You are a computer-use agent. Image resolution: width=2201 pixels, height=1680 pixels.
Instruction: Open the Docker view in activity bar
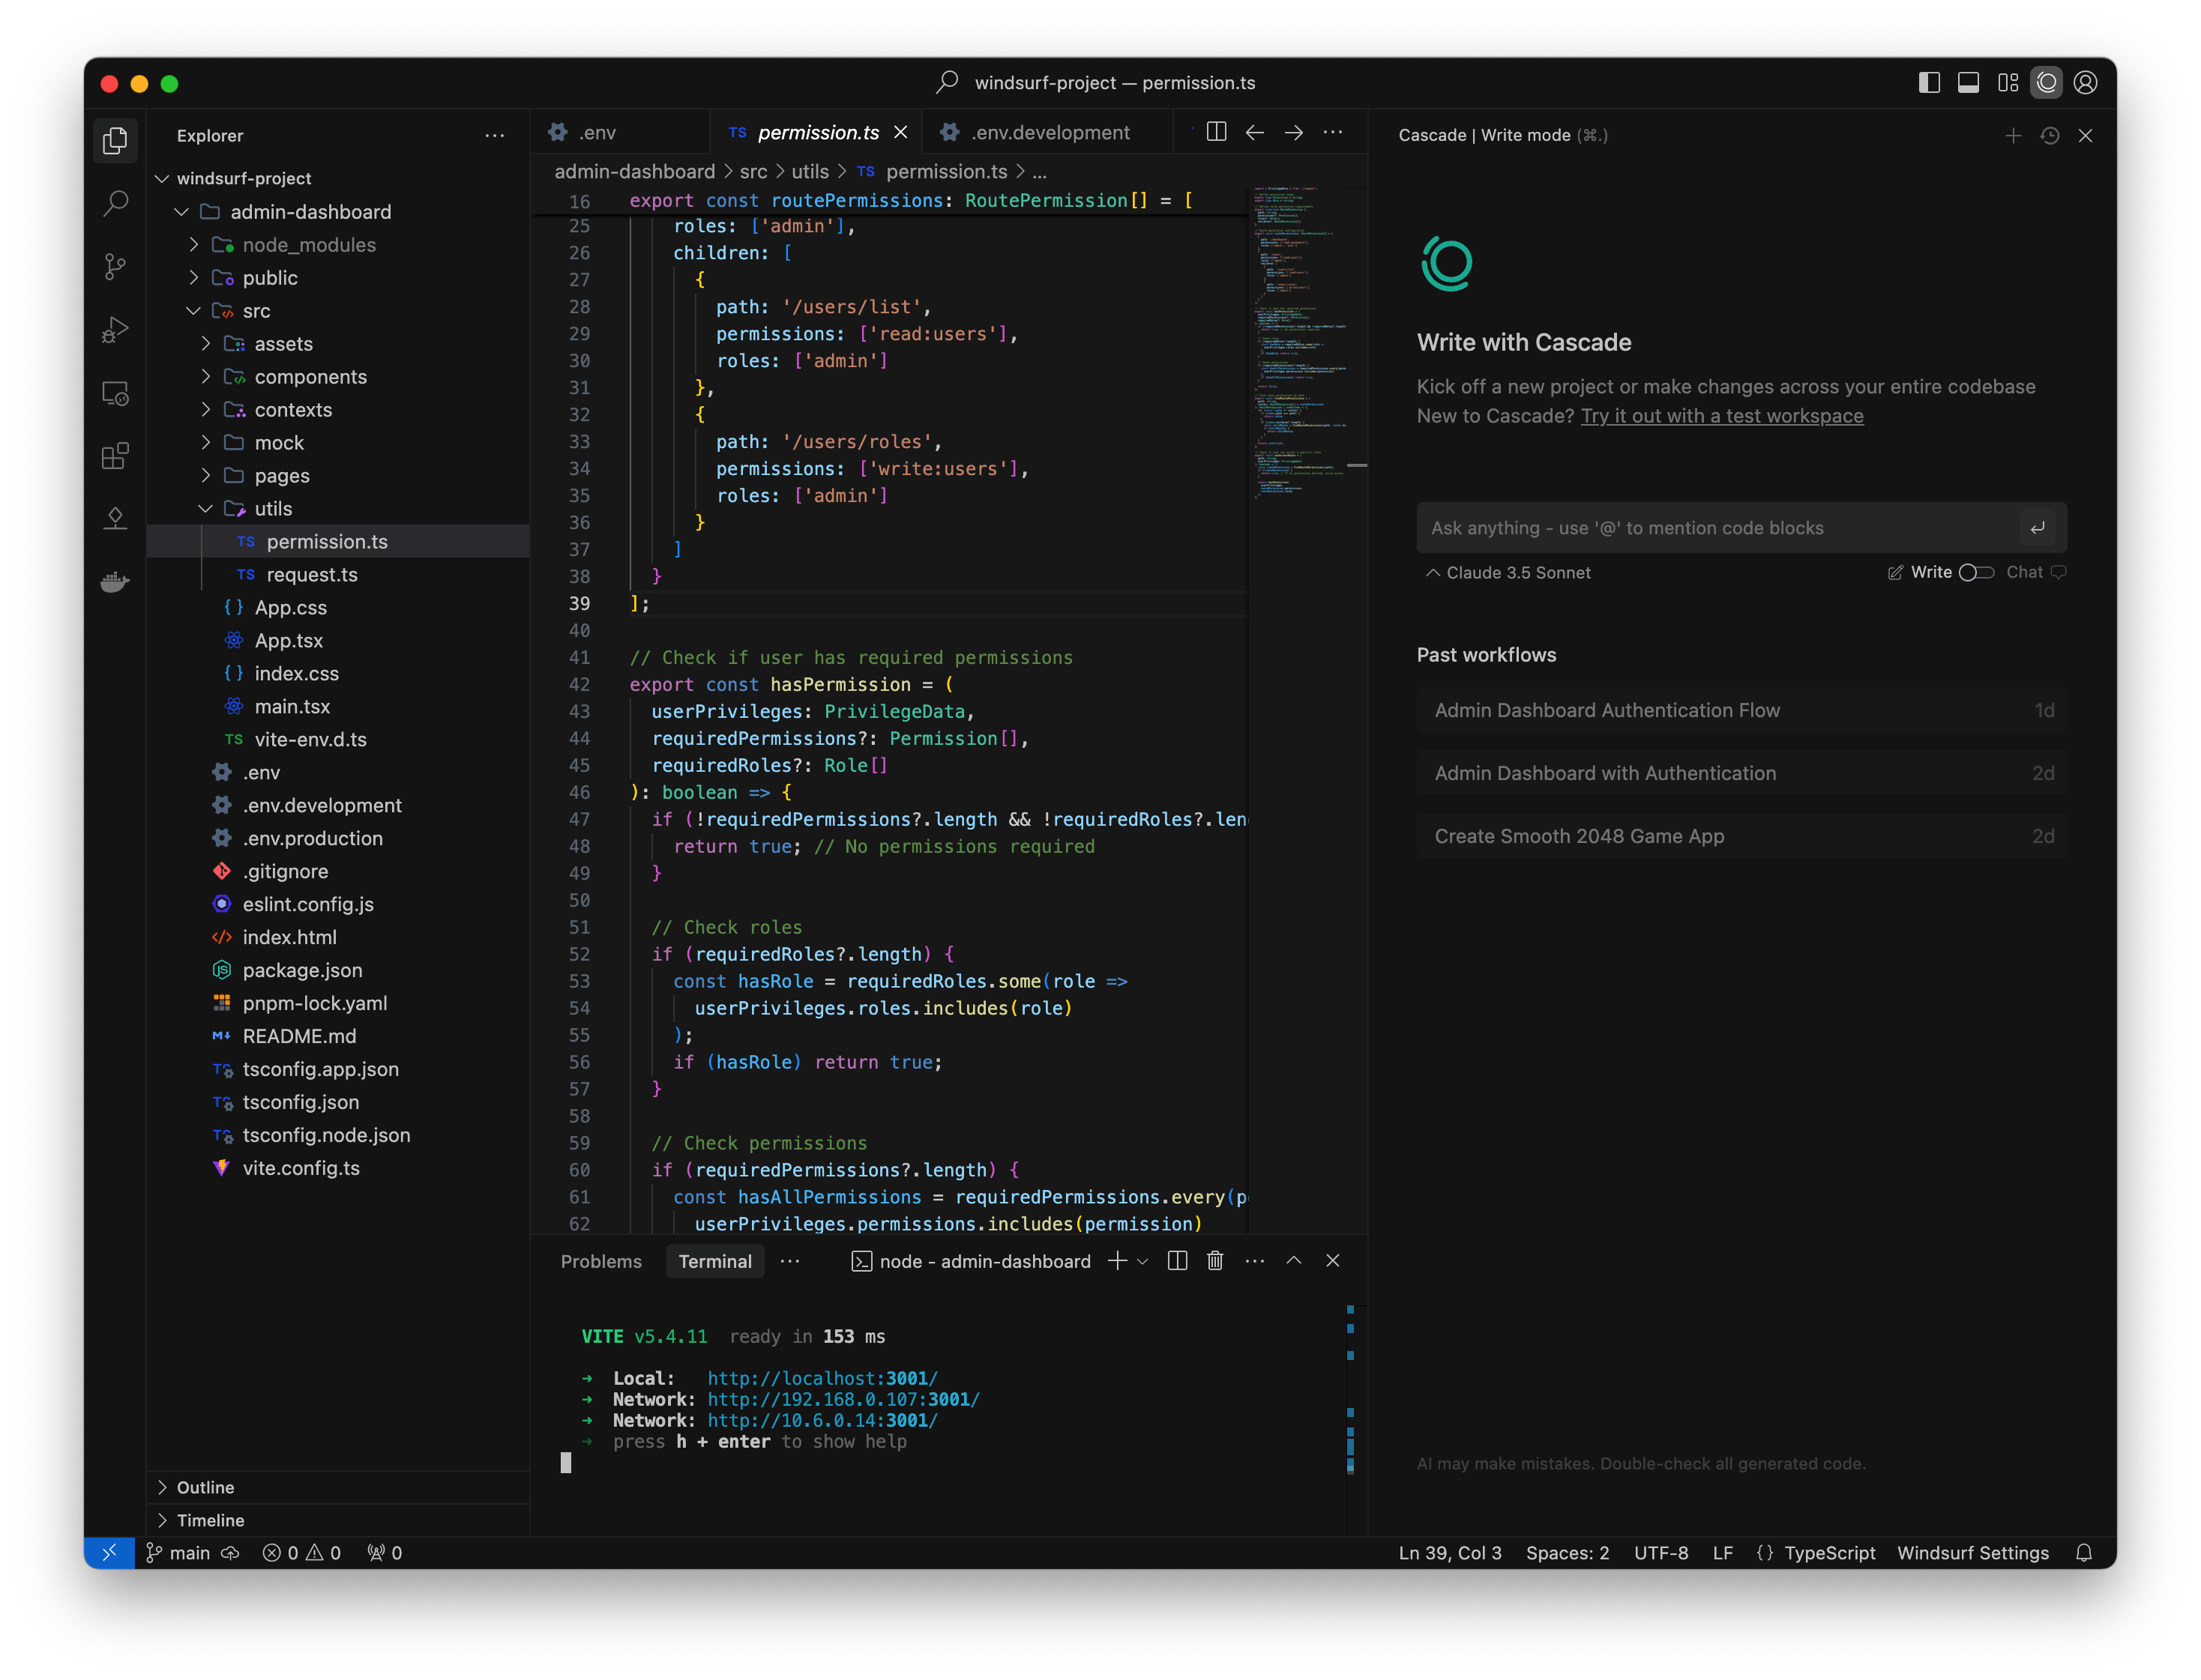coord(115,581)
